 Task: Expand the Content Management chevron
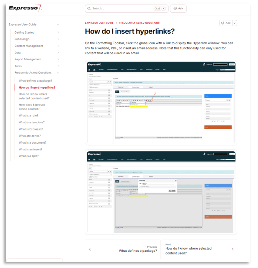pos(58,46)
